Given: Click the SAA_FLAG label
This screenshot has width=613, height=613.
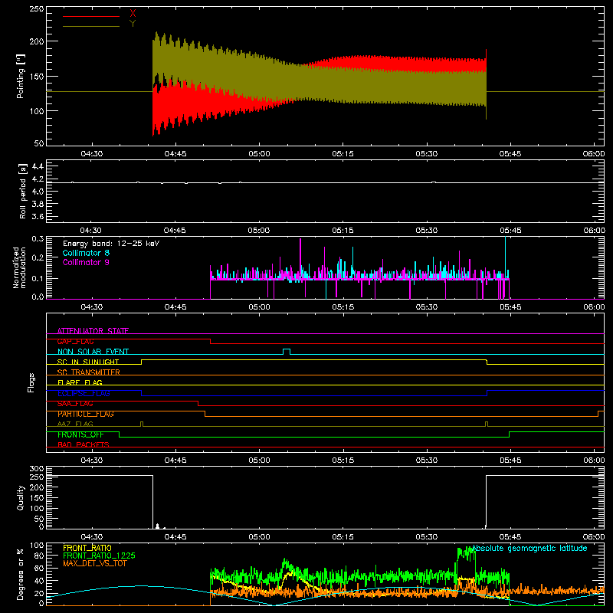Looking at the screenshot, I should click(75, 404).
